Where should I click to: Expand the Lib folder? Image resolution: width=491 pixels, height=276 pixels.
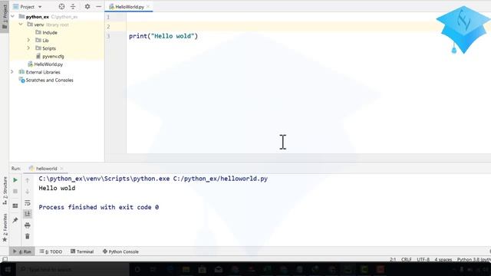click(x=28, y=40)
